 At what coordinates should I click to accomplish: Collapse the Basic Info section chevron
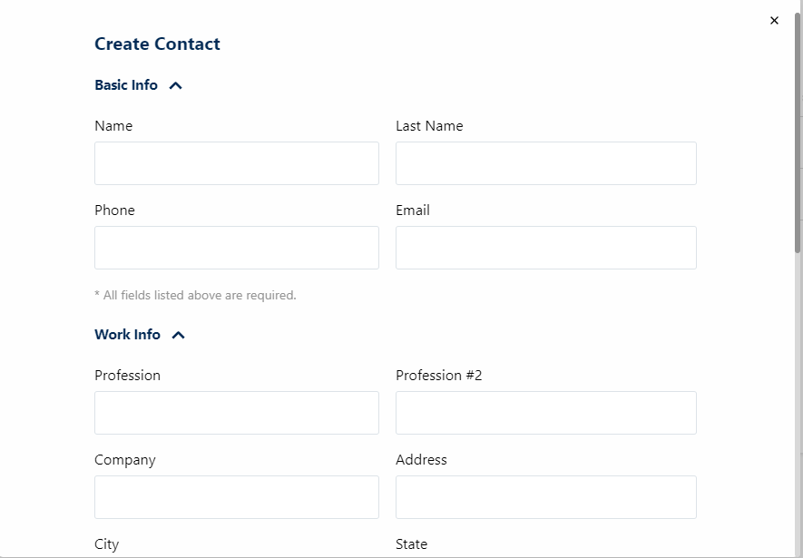(x=176, y=85)
